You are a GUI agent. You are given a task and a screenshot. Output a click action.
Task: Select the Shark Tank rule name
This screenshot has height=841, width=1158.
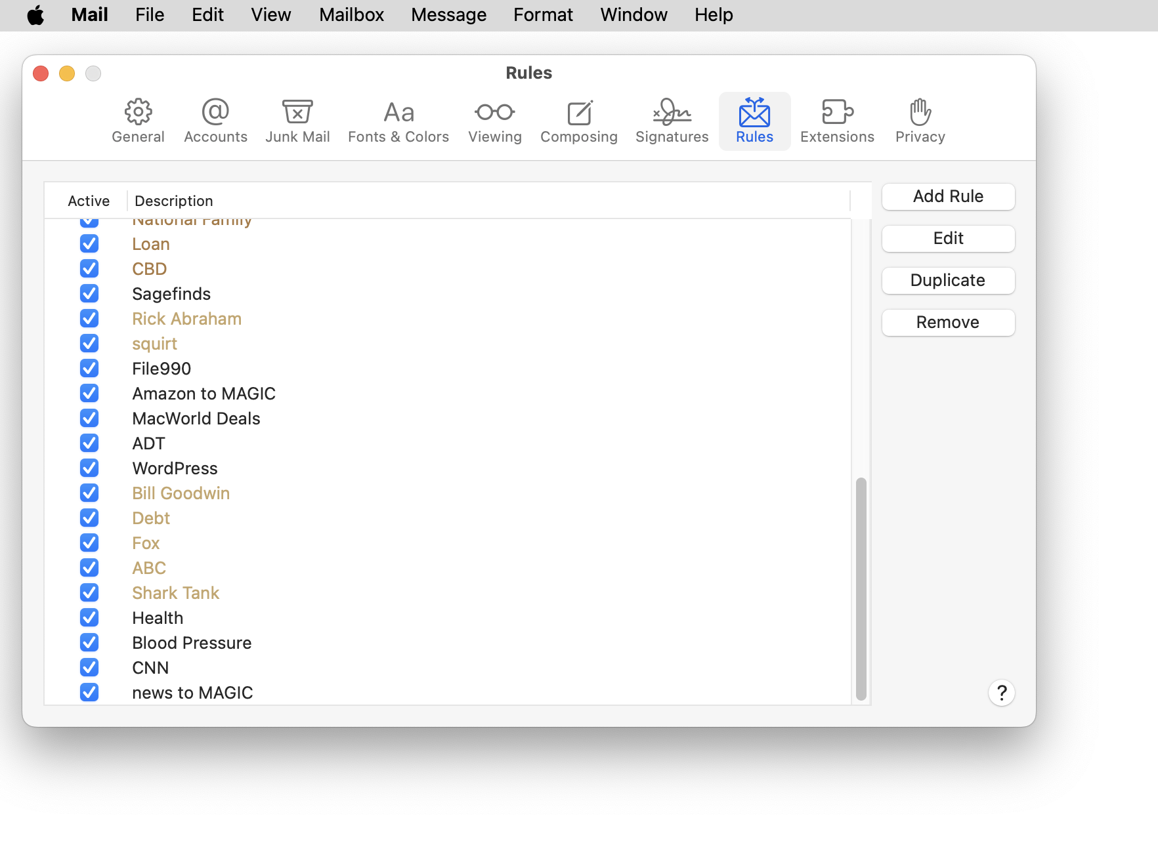(175, 593)
